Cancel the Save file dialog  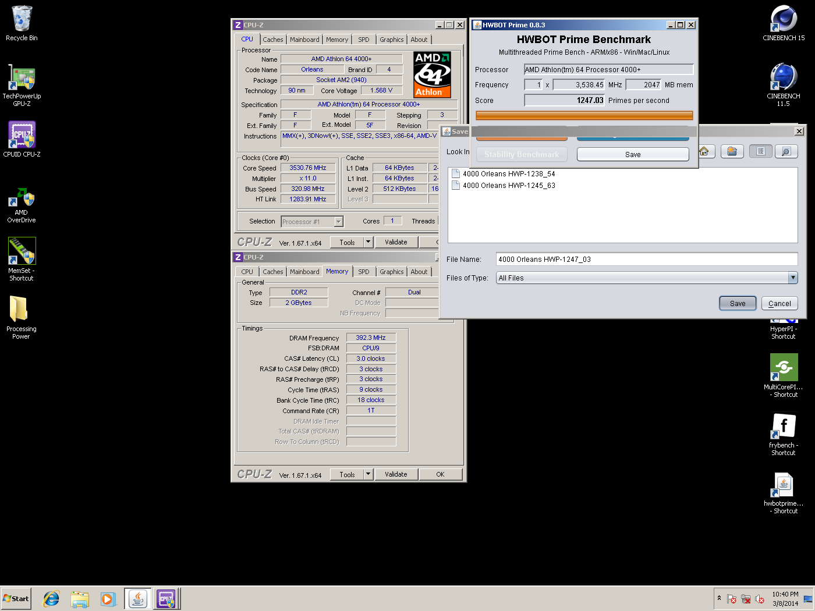[779, 303]
